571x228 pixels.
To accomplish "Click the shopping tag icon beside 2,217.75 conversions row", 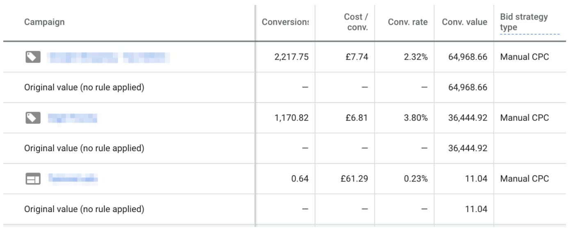I will (33, 57).
